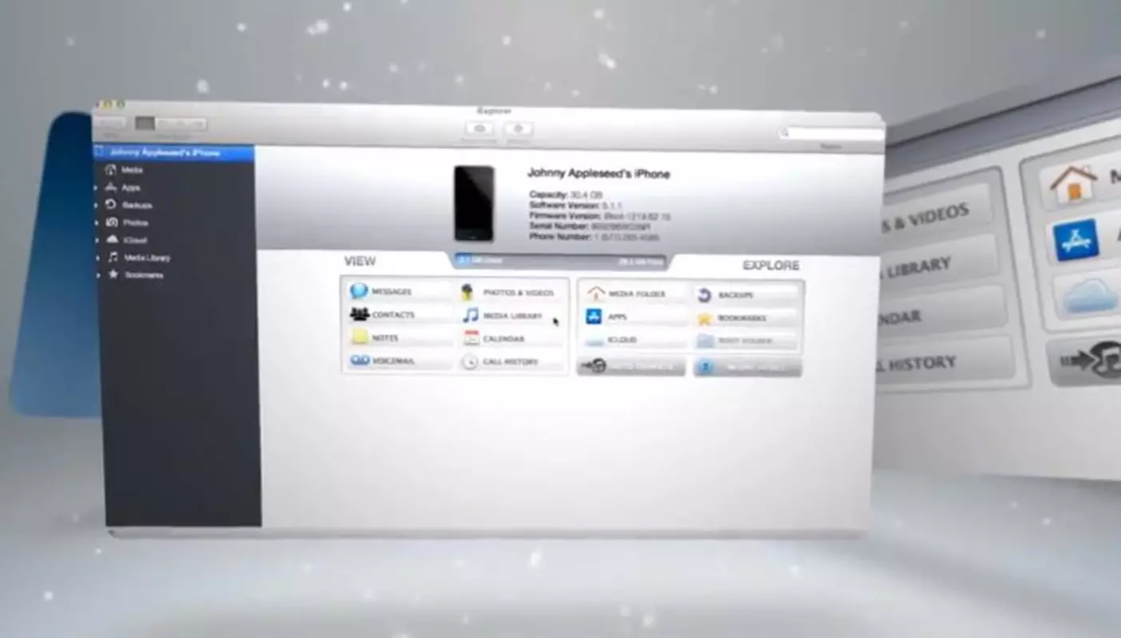Open Media Folder in the Explore panel

coord(635,294)
